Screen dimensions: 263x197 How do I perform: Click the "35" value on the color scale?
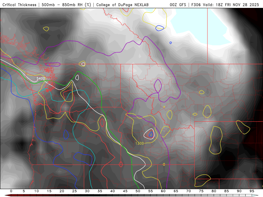click(x=100, y=191)
